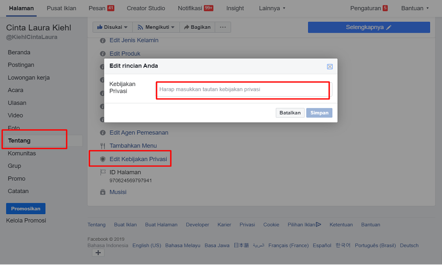Click Buat Iklan footer link
This screenshot has height=265, width=442.
tap(125, 225)
